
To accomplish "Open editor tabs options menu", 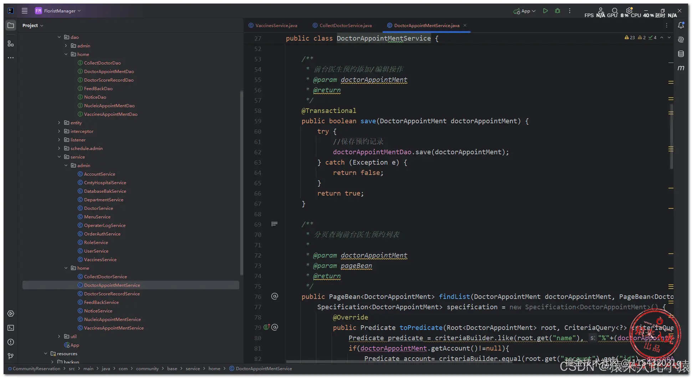I will (667, 25).
